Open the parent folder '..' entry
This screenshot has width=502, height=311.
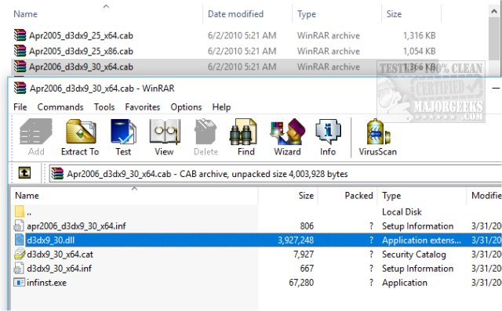coord(134,212)
